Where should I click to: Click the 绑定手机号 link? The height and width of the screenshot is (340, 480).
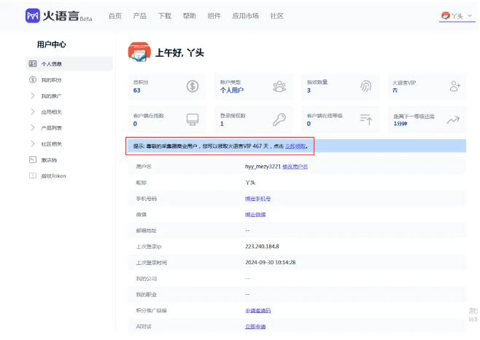click(258, 199)
